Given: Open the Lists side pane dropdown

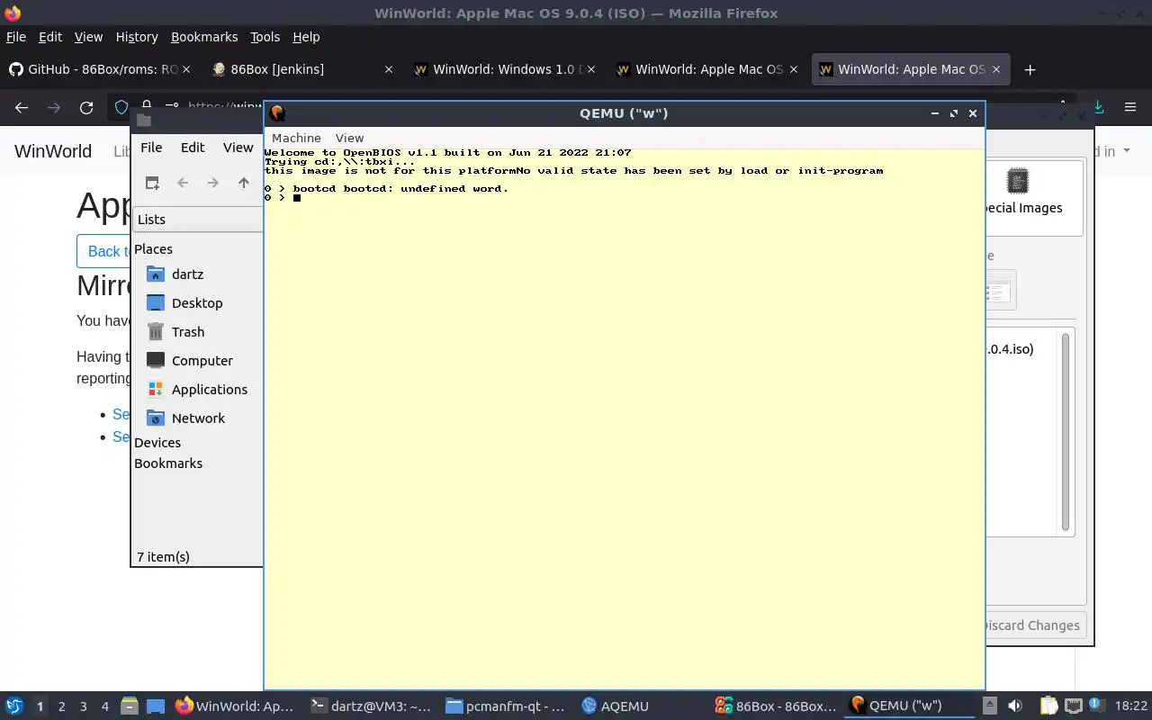Looking at the screenshot, I should pyautogui.click(x=198, y=220).
